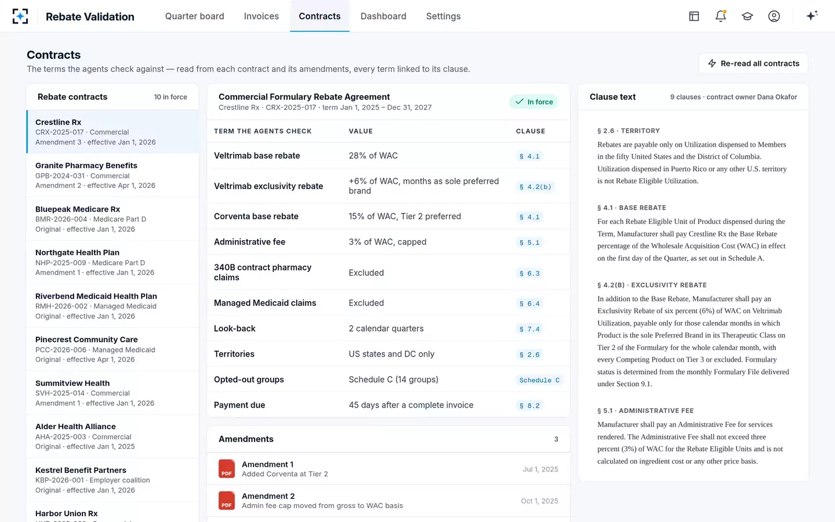Image resolution: width=835 pixels, height=522 pixels.
Task: Click Re-read all contracts button
Action: coord(754,63)
